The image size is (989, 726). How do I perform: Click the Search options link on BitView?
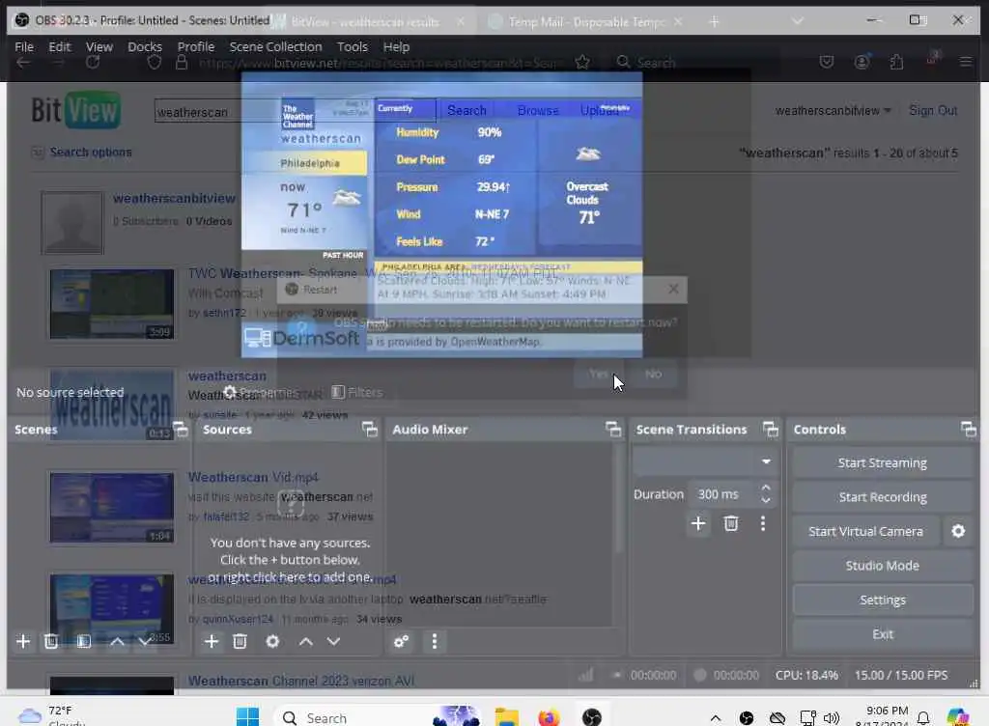91,152
